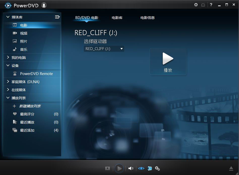The image size is (239, 175).
Task: Minimize the PowerDVD window
Action: pos(219,5)
